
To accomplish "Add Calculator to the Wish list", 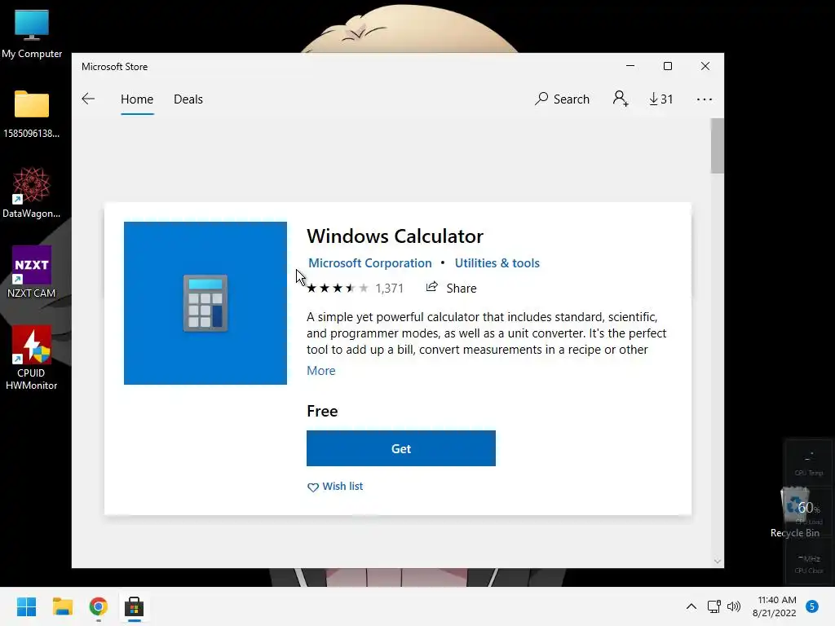I will [335, 487].
